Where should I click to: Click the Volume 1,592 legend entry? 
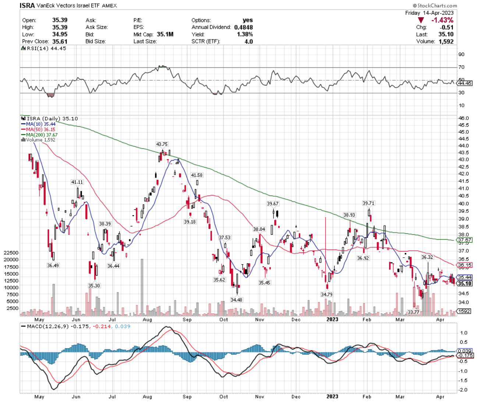coord(38,140)
